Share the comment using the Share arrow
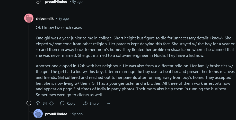The width and height of the screenshot is (236, 120). pyautogui.click(x=91, y=103)
